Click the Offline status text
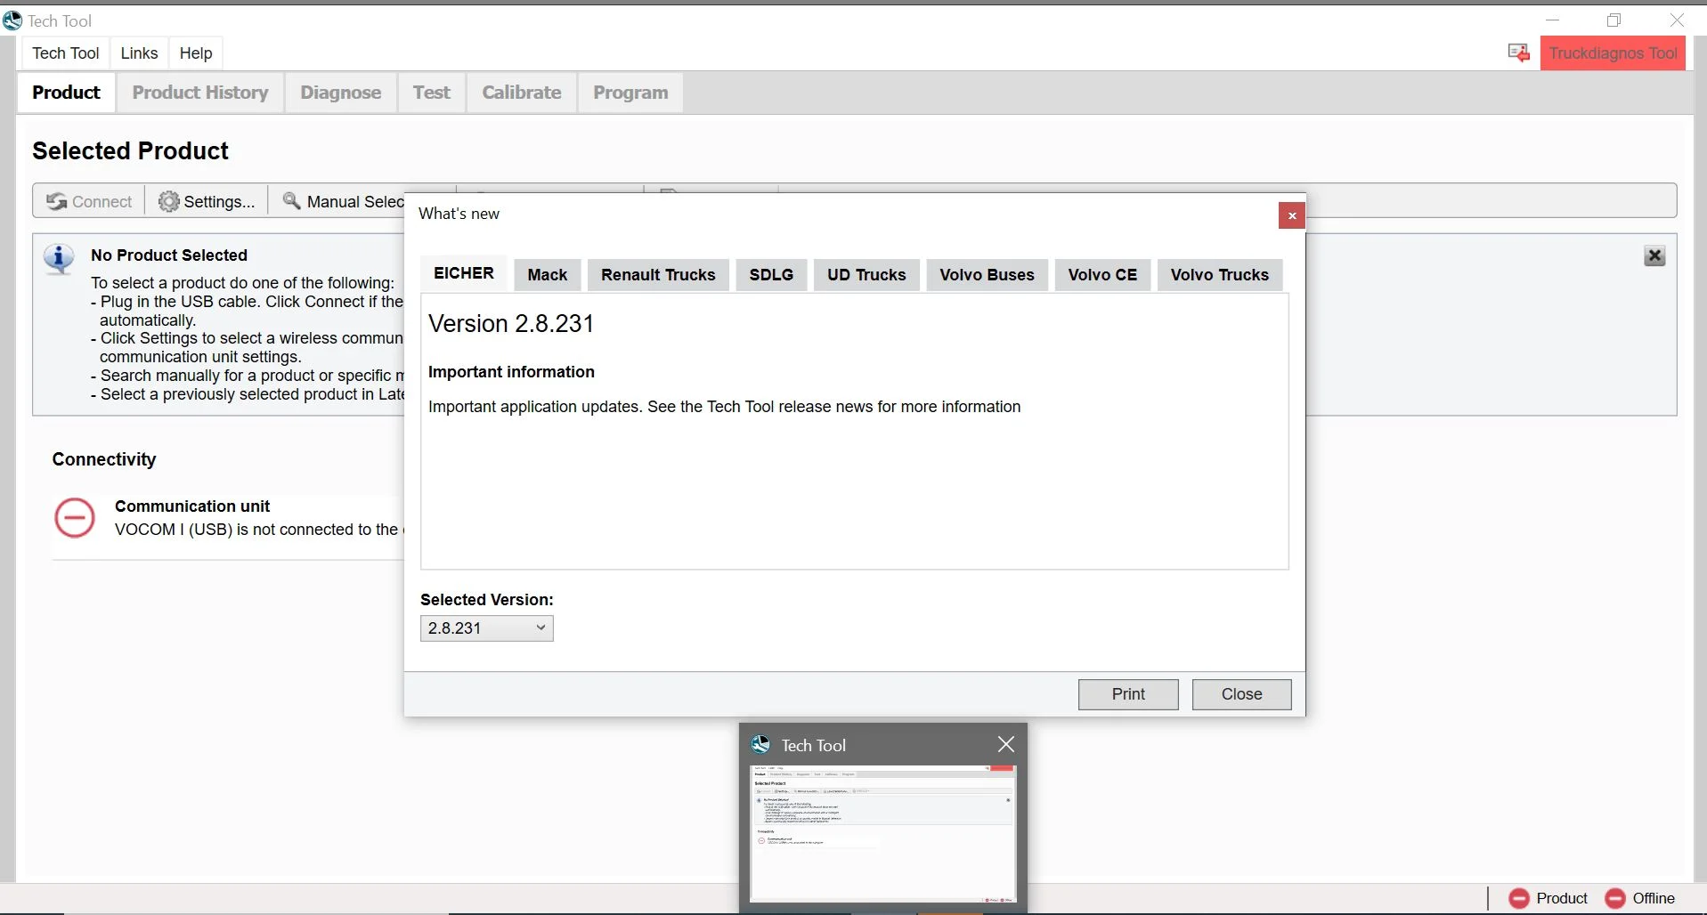Image resolution: width=1707 pixels, height=915 pixels. (1654, 898)
